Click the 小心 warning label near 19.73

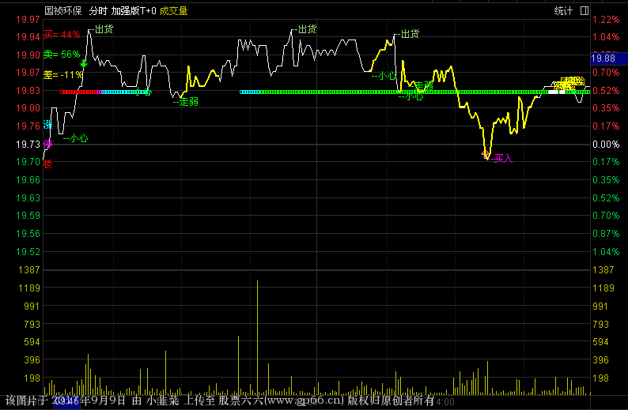[78, 138]
